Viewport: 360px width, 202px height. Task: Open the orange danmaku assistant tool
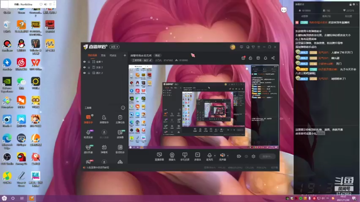88,119
